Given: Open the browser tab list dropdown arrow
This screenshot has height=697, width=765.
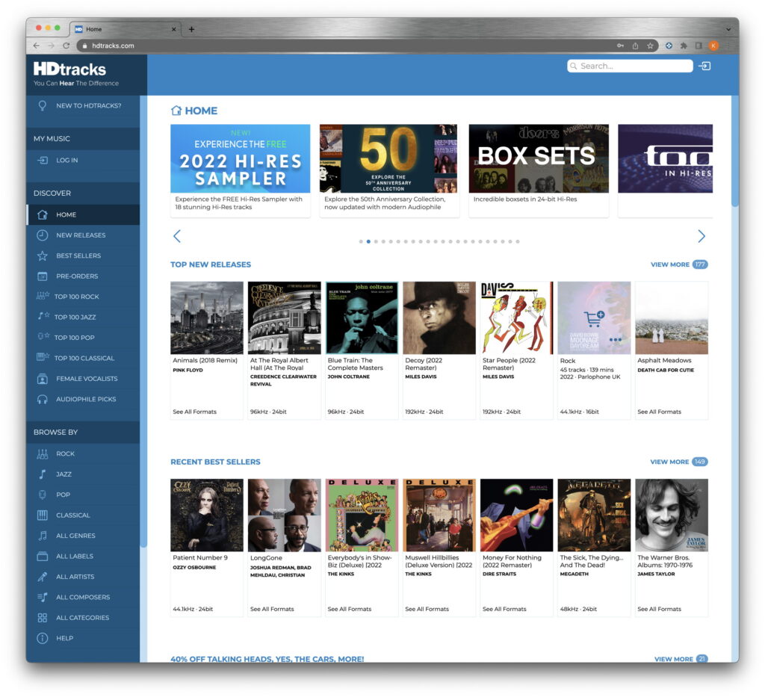Looking at the screenshot, I should click(728, 29).
